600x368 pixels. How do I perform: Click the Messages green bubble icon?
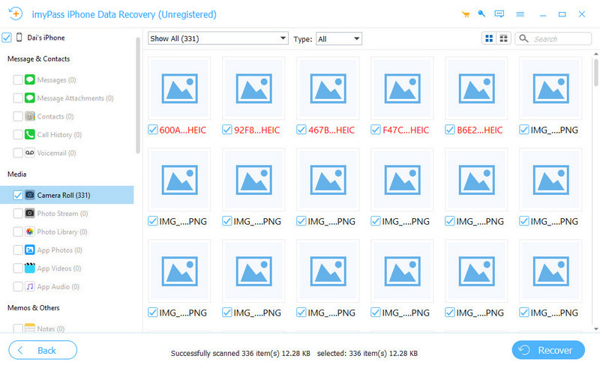point(30,80)
